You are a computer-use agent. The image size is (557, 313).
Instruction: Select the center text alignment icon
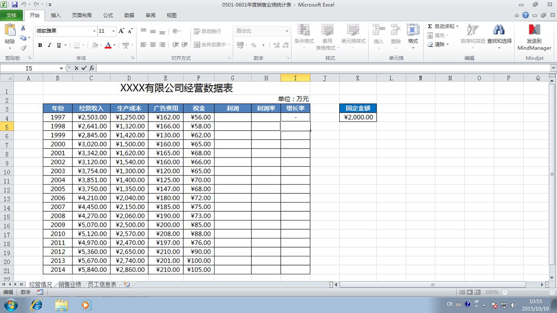[x=153, y=45]
